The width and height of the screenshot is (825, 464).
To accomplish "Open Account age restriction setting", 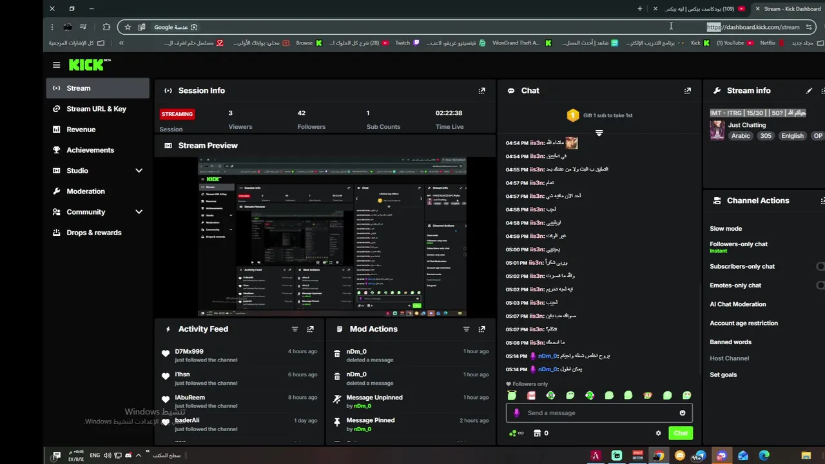I will click(x=744, y=324).
